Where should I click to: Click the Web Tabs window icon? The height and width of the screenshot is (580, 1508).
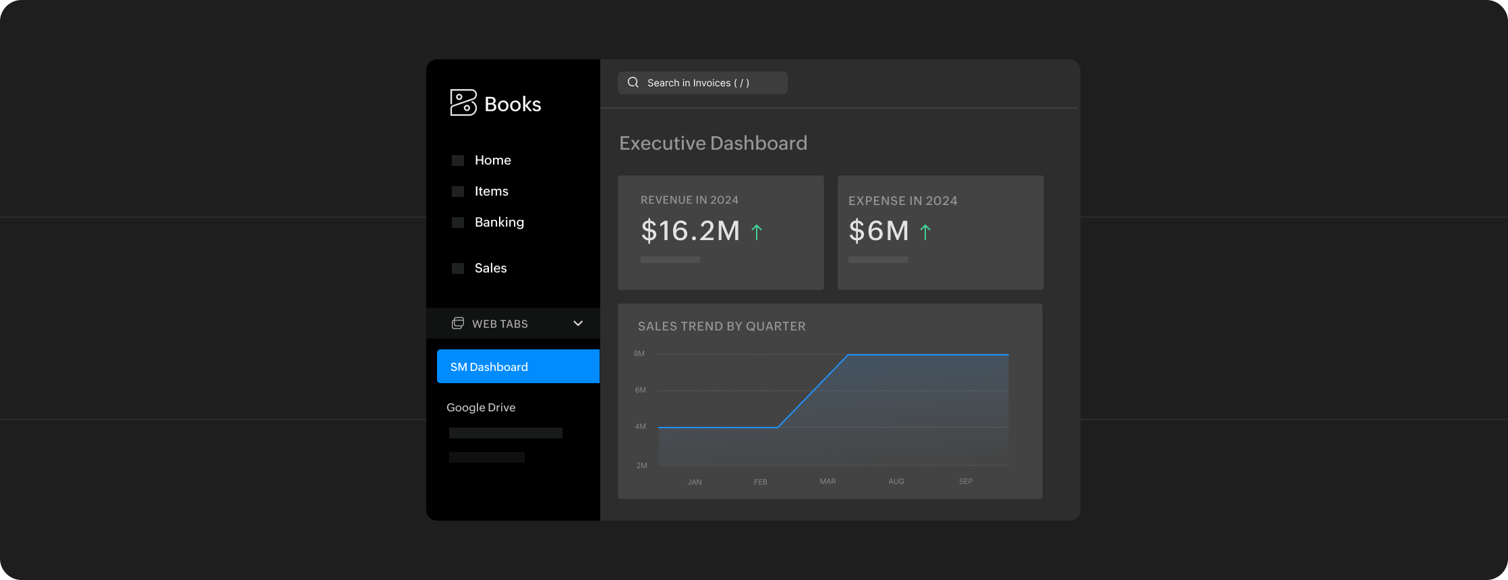point(458,324)
